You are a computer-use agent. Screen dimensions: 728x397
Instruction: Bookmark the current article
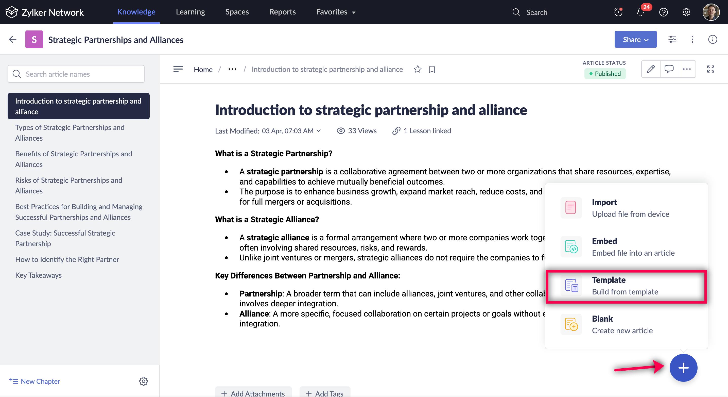(x=431, y=69)
